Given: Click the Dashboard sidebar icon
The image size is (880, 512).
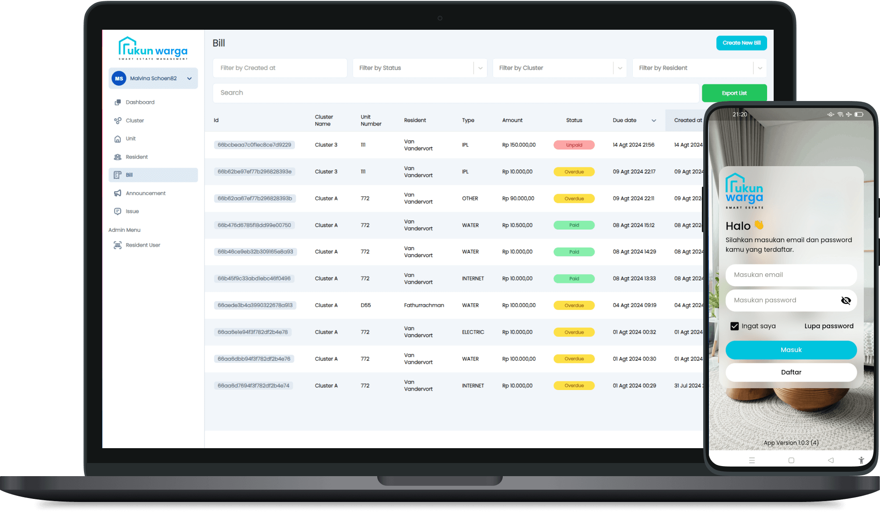Looking at the screenshot, I should coord(117,102).
